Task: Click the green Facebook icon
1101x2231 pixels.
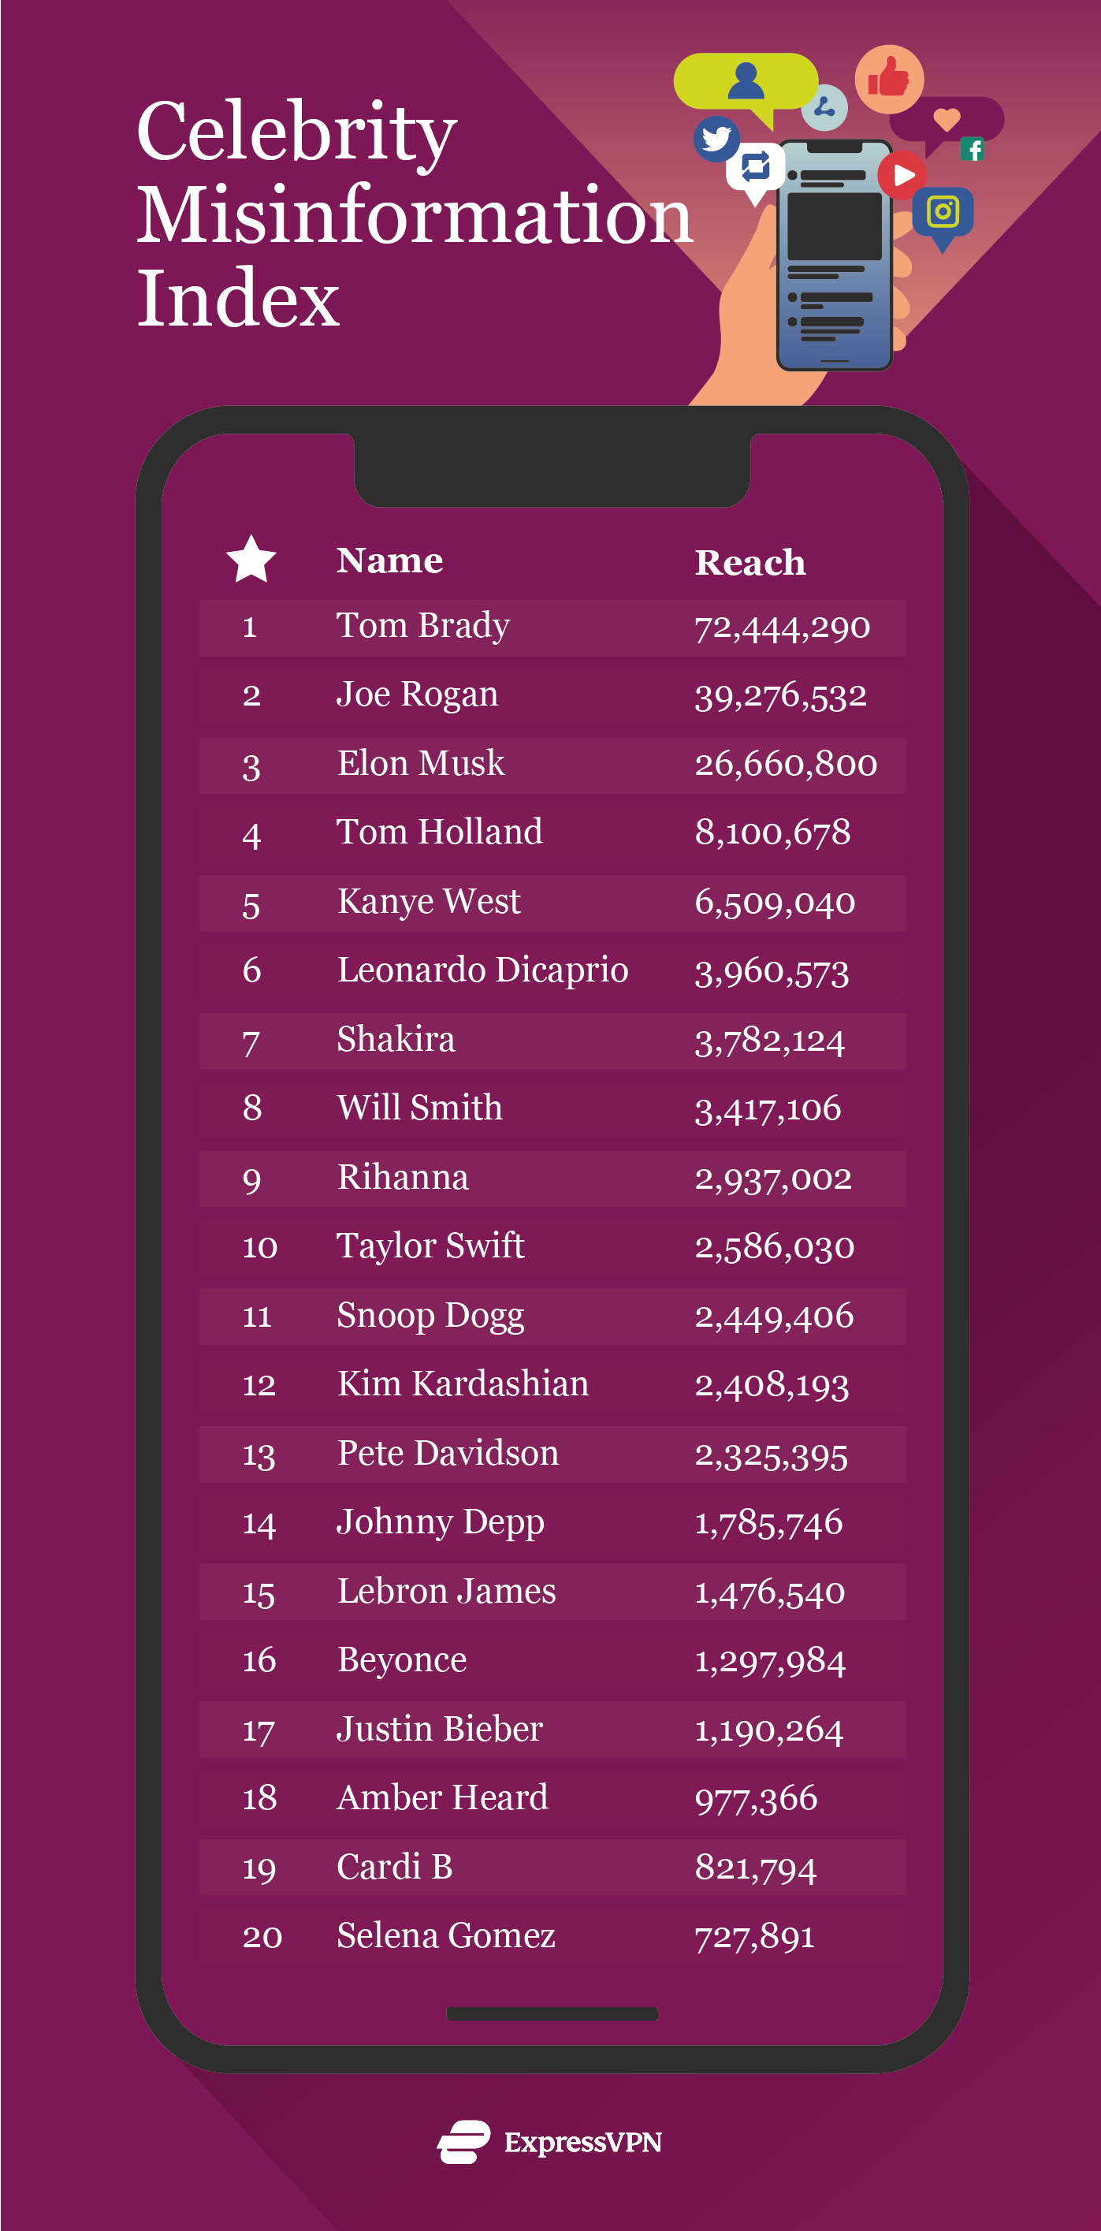Action: pyautogui.click(x=973, y=149)
